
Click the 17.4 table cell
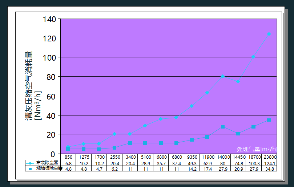[x=208, y=169]
